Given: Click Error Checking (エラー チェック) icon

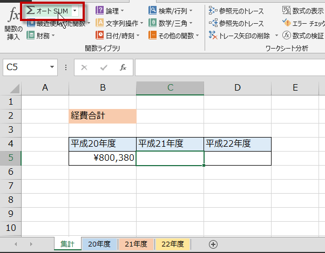Looking at the screenshot, I should tap(287, 23).
